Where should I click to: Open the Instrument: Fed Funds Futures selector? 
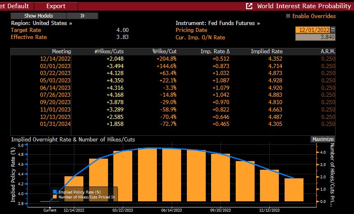pos(218,23)
